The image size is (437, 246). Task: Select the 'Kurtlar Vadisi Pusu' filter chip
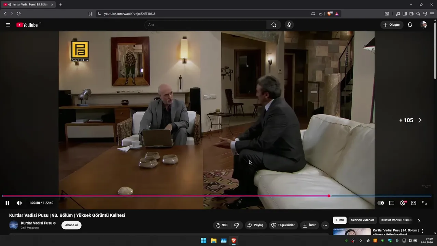396,220
